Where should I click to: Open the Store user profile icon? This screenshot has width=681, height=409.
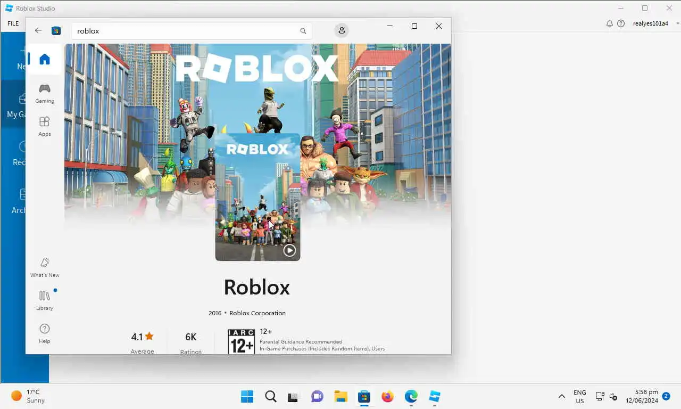click(x=342, y=30)
